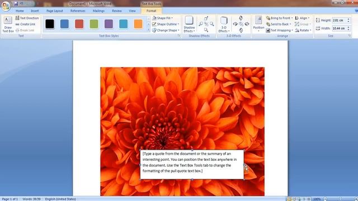Click the 100% zoom level button

317,199
